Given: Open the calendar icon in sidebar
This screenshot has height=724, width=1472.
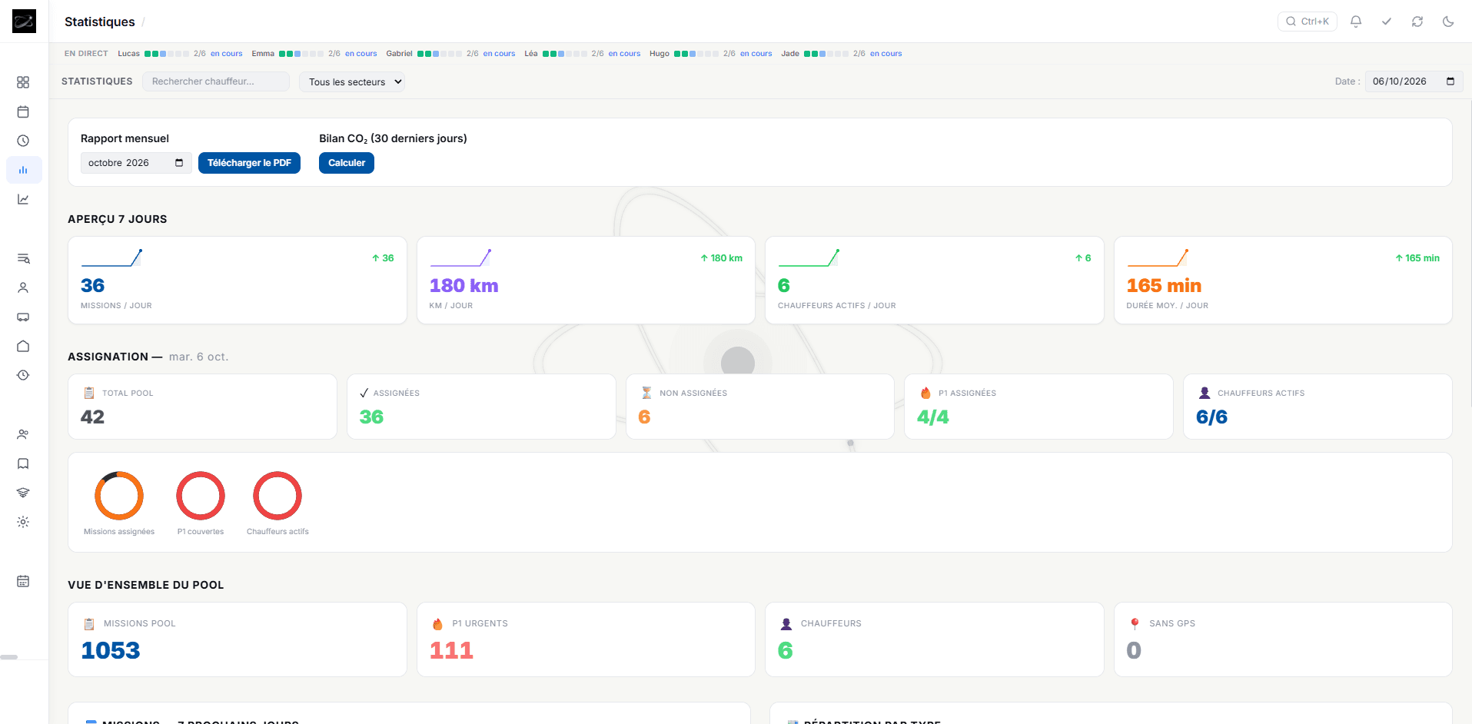Looking at the screenshot, I should click(23, 111).
